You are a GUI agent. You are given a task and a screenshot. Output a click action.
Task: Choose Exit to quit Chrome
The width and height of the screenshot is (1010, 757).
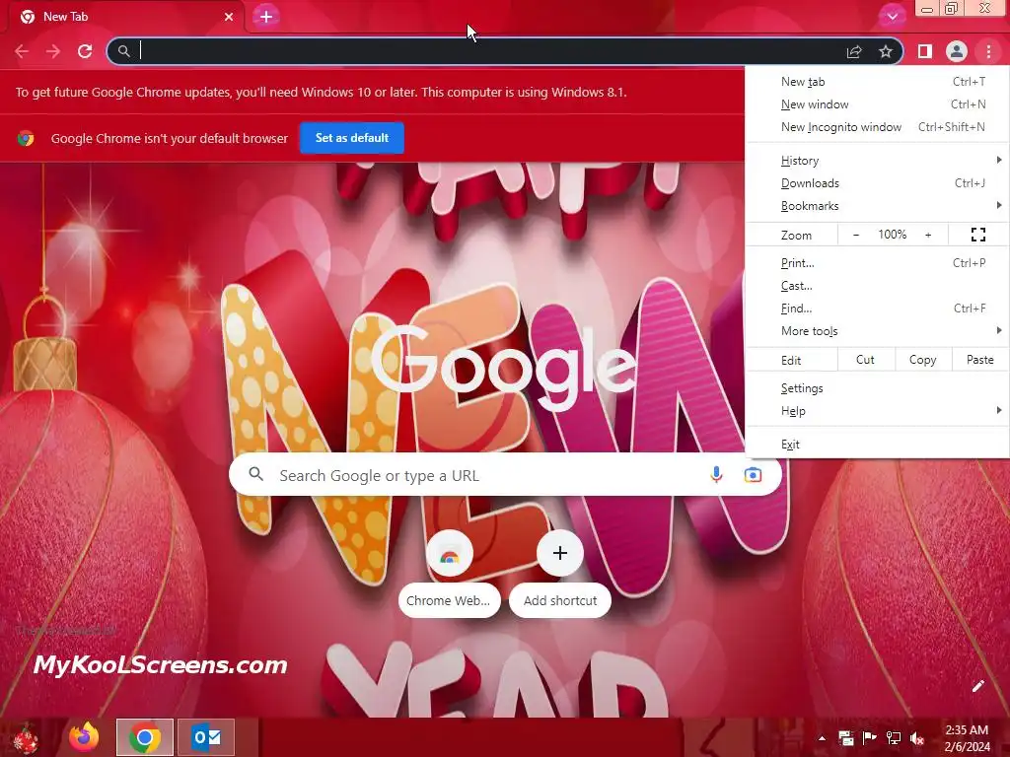pos(877,445)
